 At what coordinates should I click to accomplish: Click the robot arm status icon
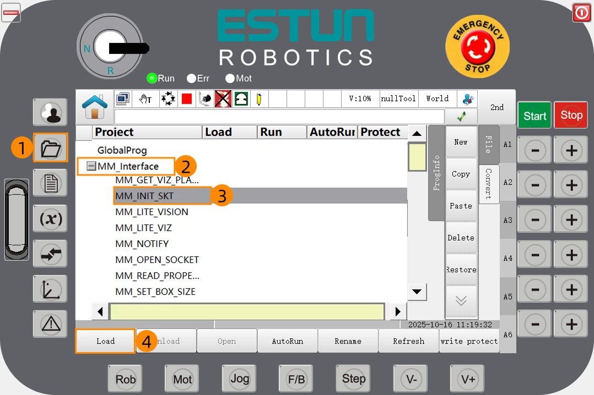(204, 99)
